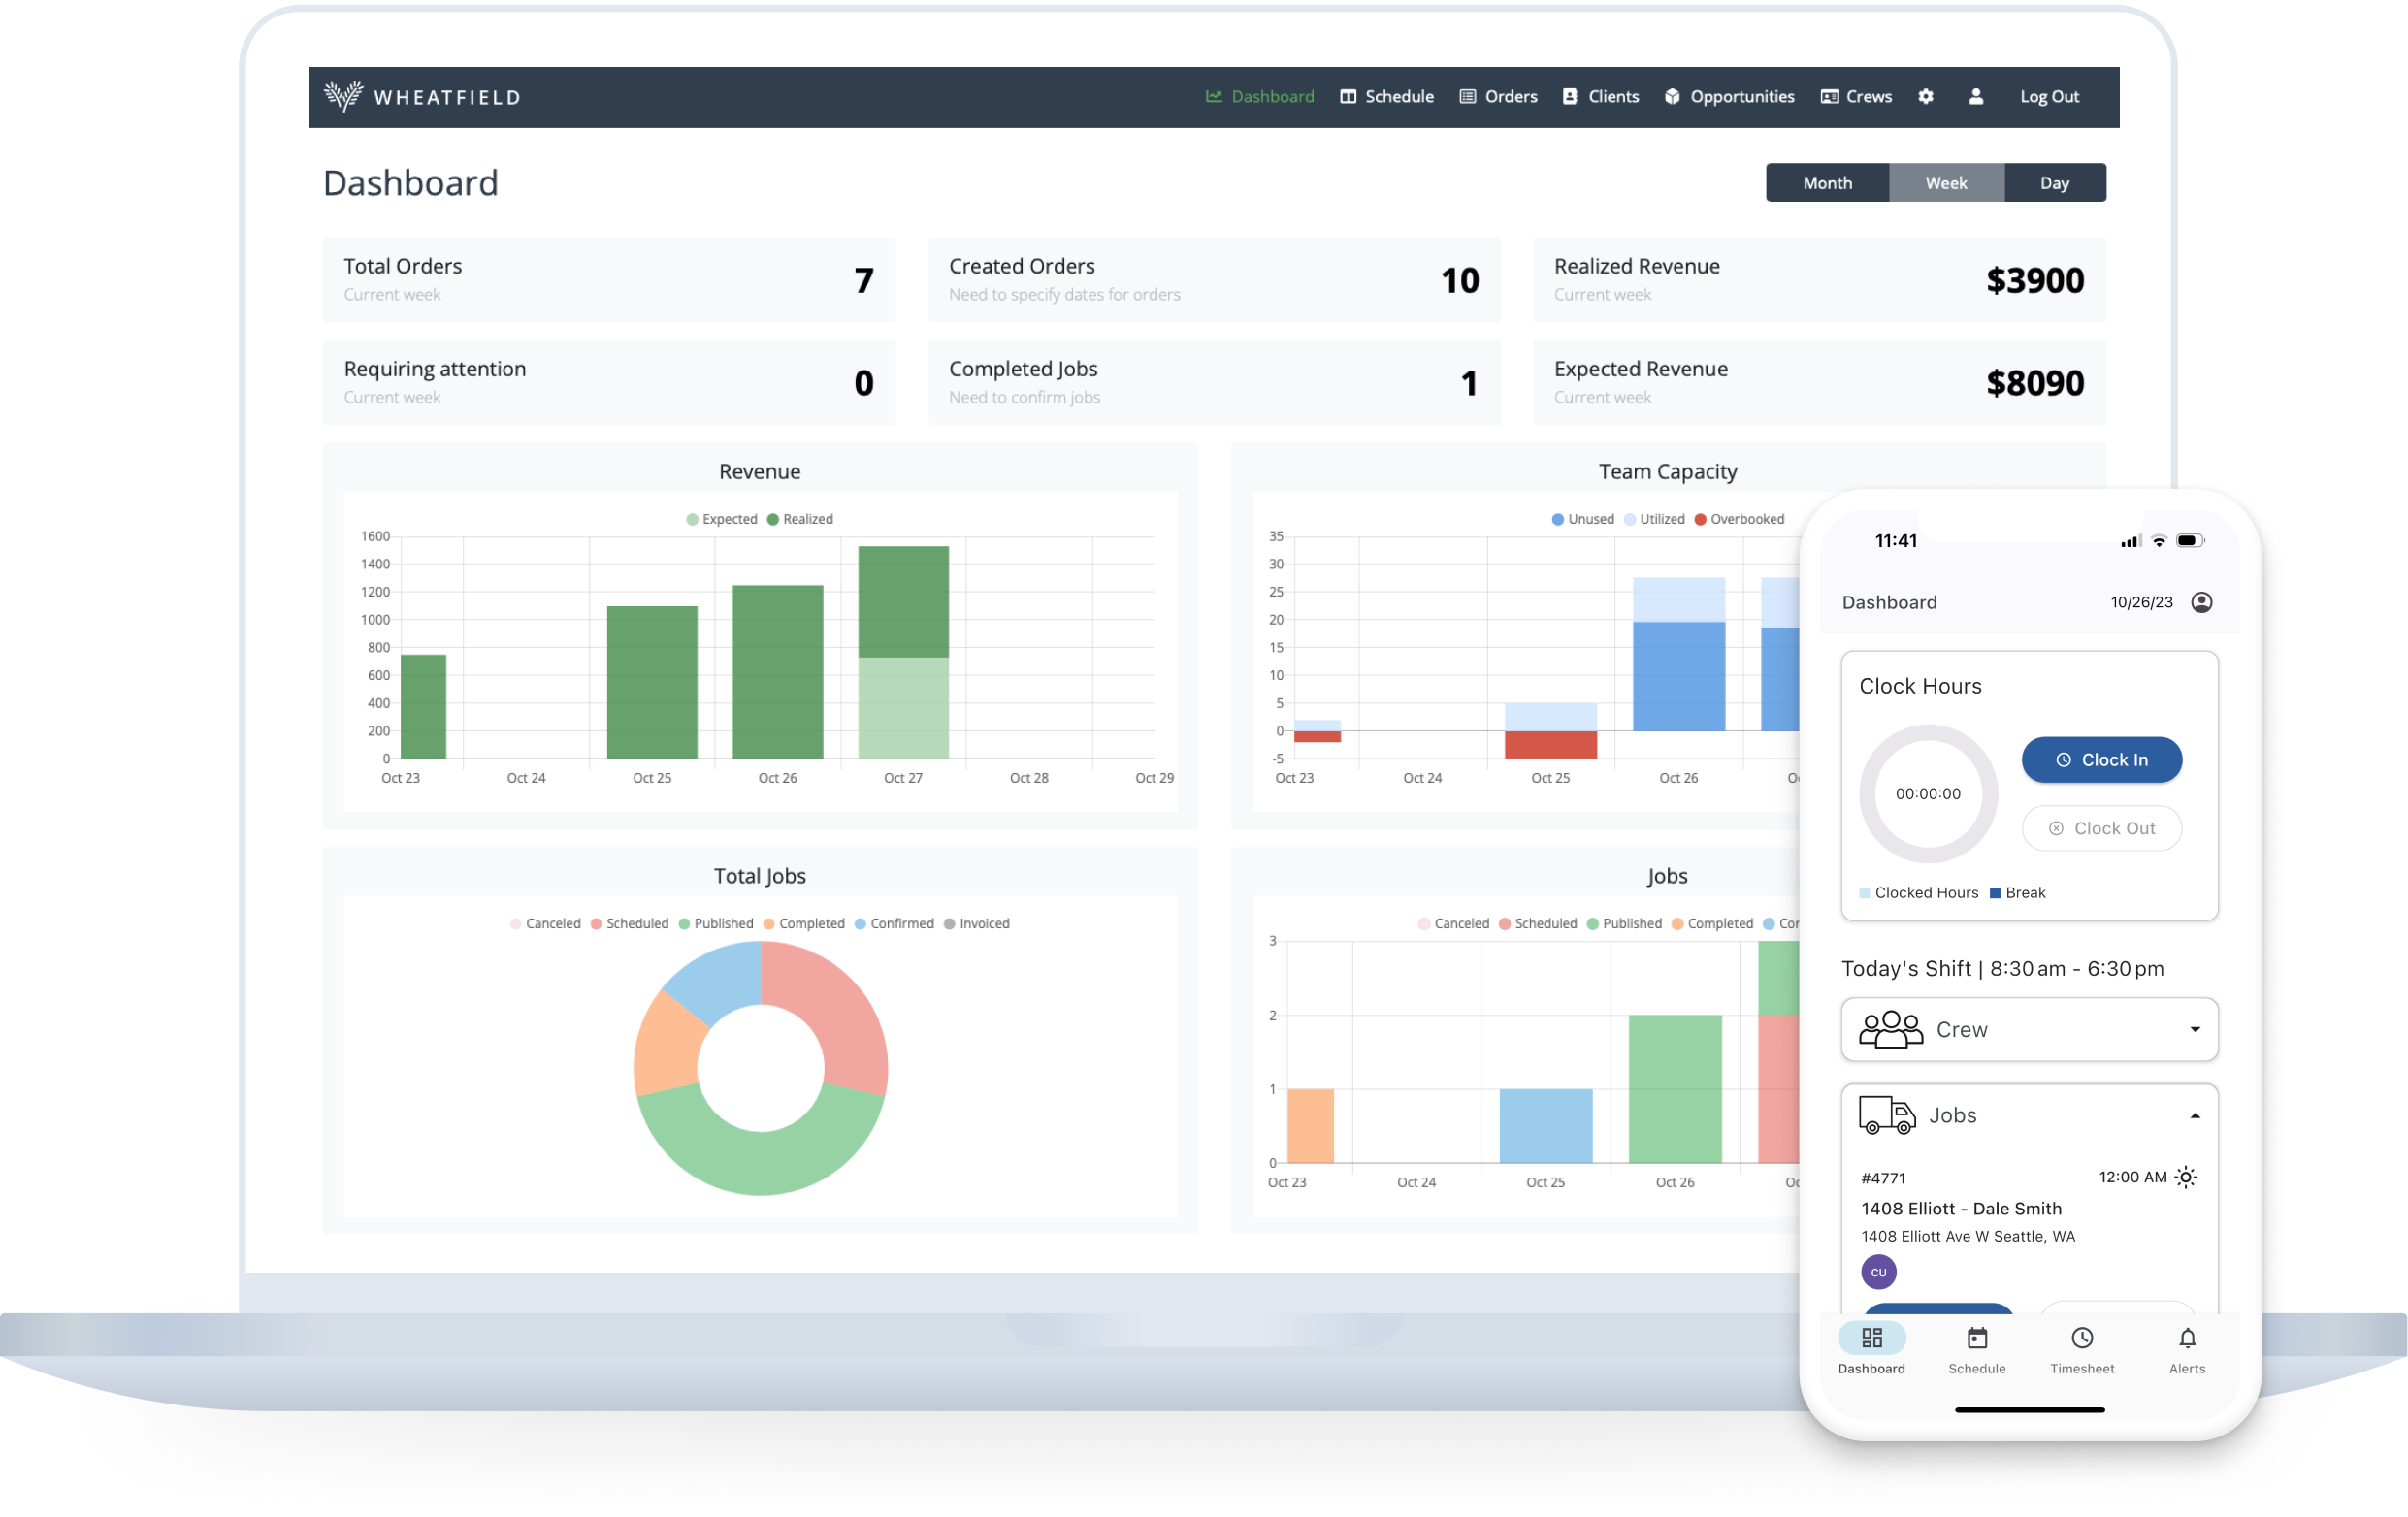Toggle Published in Jobs bar chart legend

point(1624,923)
